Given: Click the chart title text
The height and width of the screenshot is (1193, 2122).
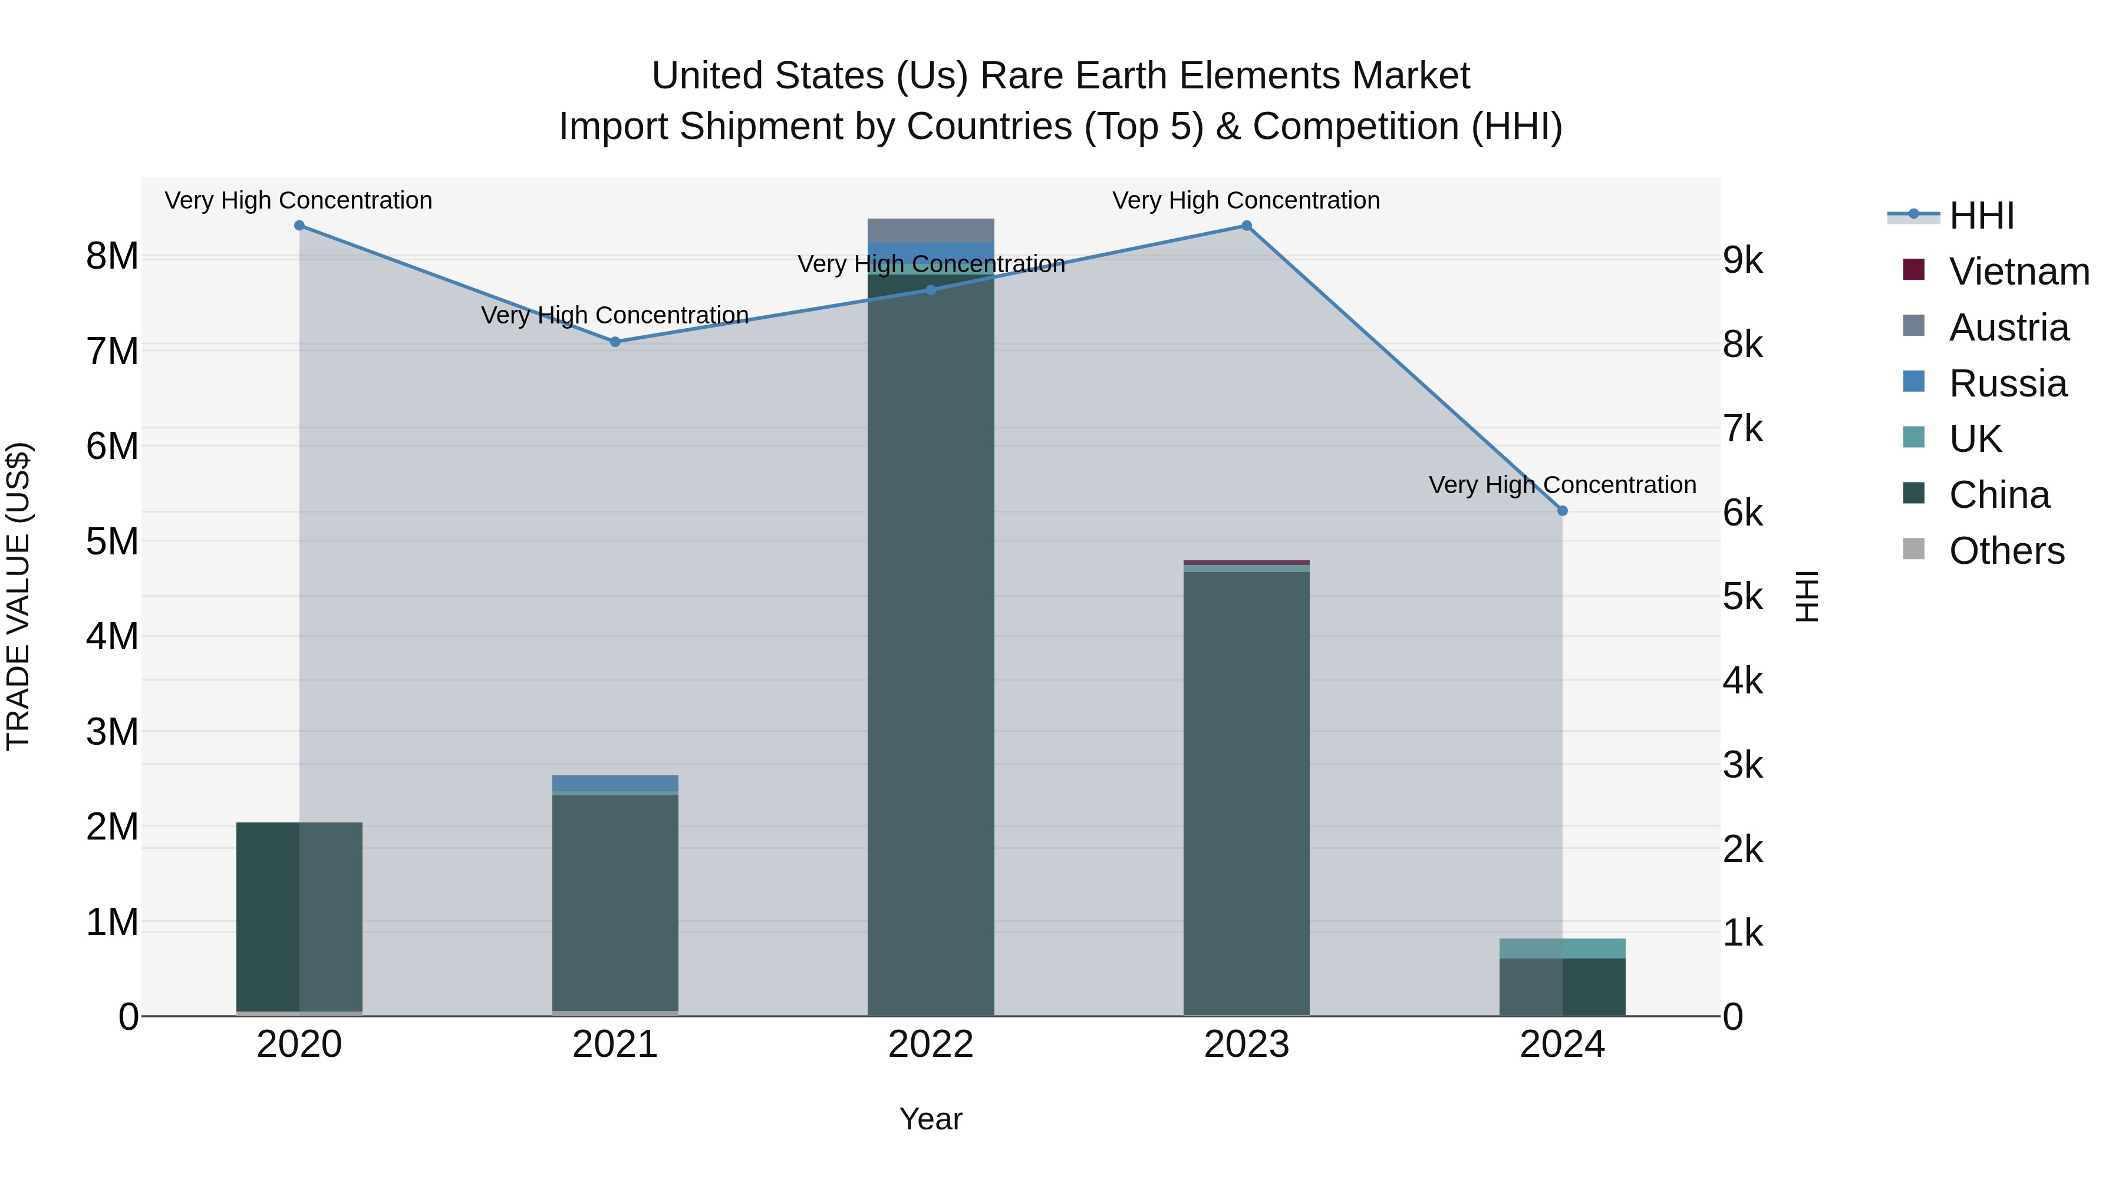Looking at the screenshot, I should tap(1061, 101).
